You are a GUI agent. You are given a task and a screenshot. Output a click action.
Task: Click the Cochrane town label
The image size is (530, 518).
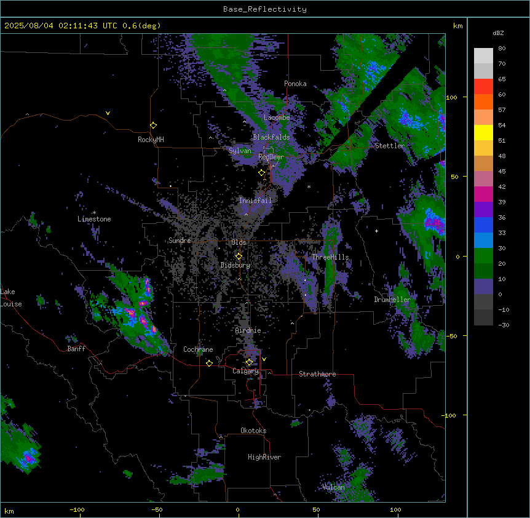[198, 349]
